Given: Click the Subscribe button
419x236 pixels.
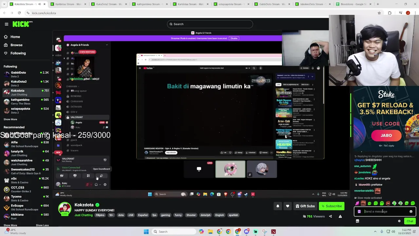Looking at the screenshot, I should tap(332, 206).
